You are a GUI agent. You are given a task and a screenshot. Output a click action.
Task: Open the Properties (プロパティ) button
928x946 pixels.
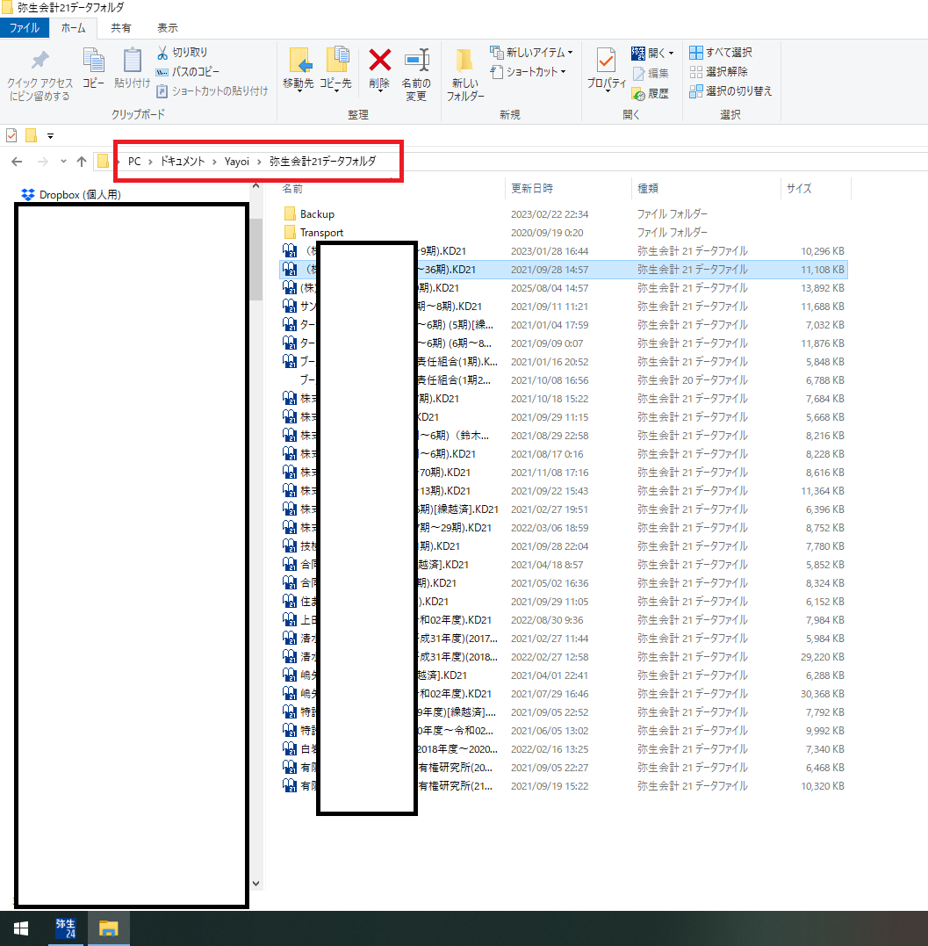607,70
